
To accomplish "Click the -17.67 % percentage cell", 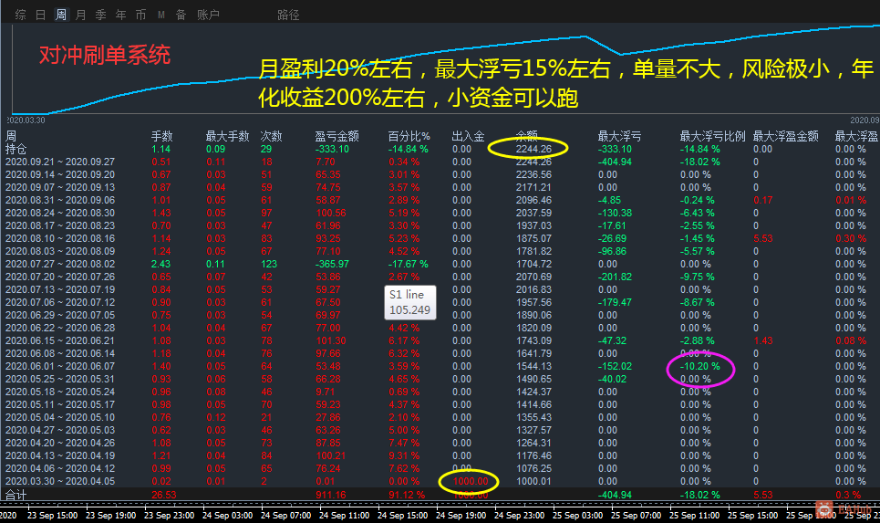I will tap(408, 264).
